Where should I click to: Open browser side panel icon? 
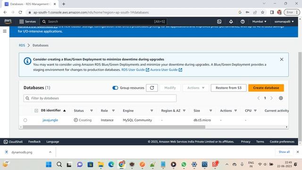[x=272, y=12]
